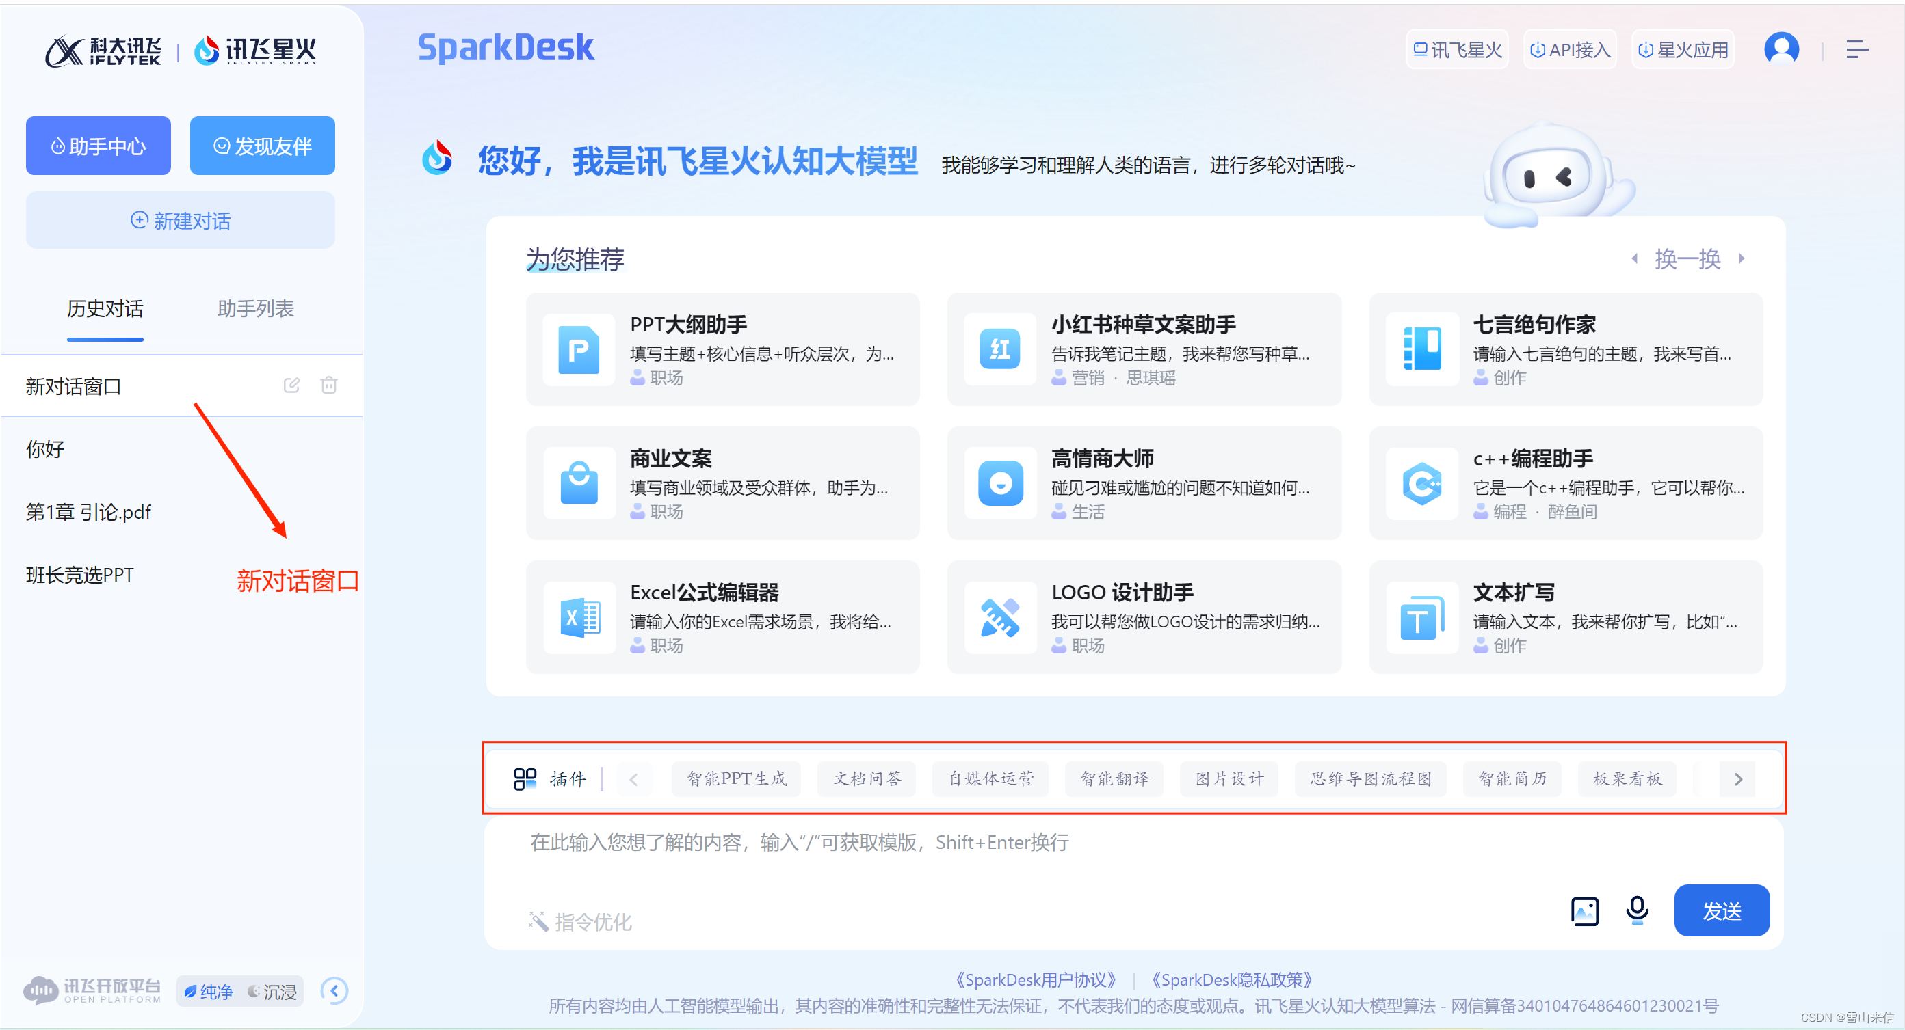Click 换一换 to refresh recommendations
The height and width of the screenshot is (1030, 1905).
click(x=1687, y=258)
